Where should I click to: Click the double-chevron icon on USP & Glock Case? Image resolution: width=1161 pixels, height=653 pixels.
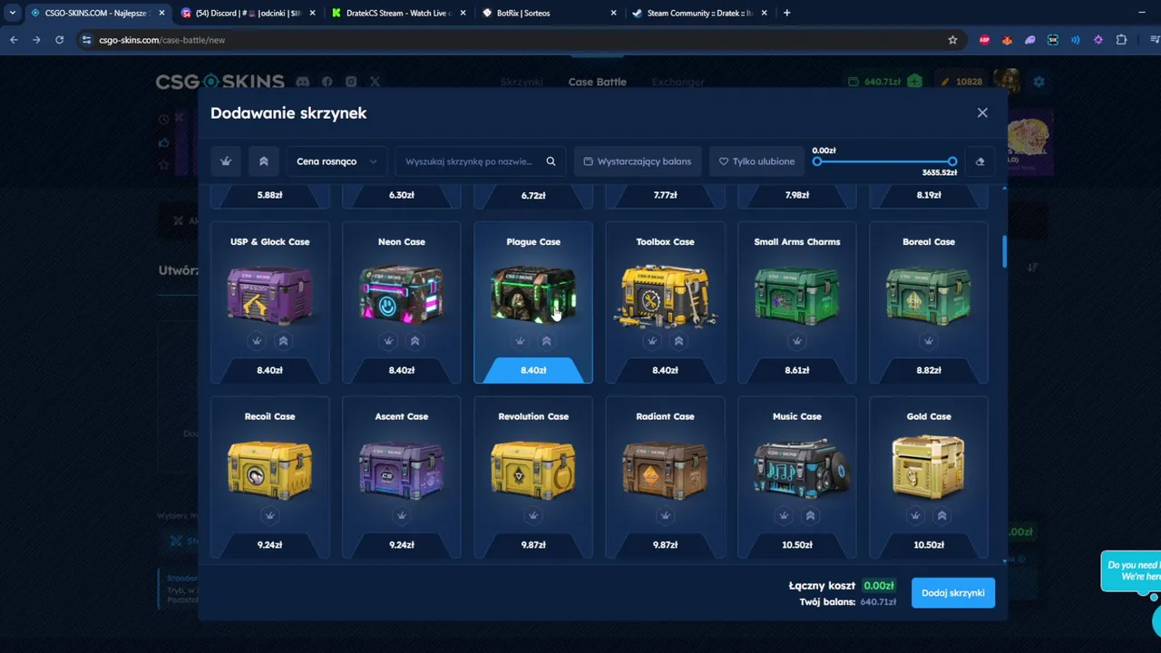tap(283, 341)
